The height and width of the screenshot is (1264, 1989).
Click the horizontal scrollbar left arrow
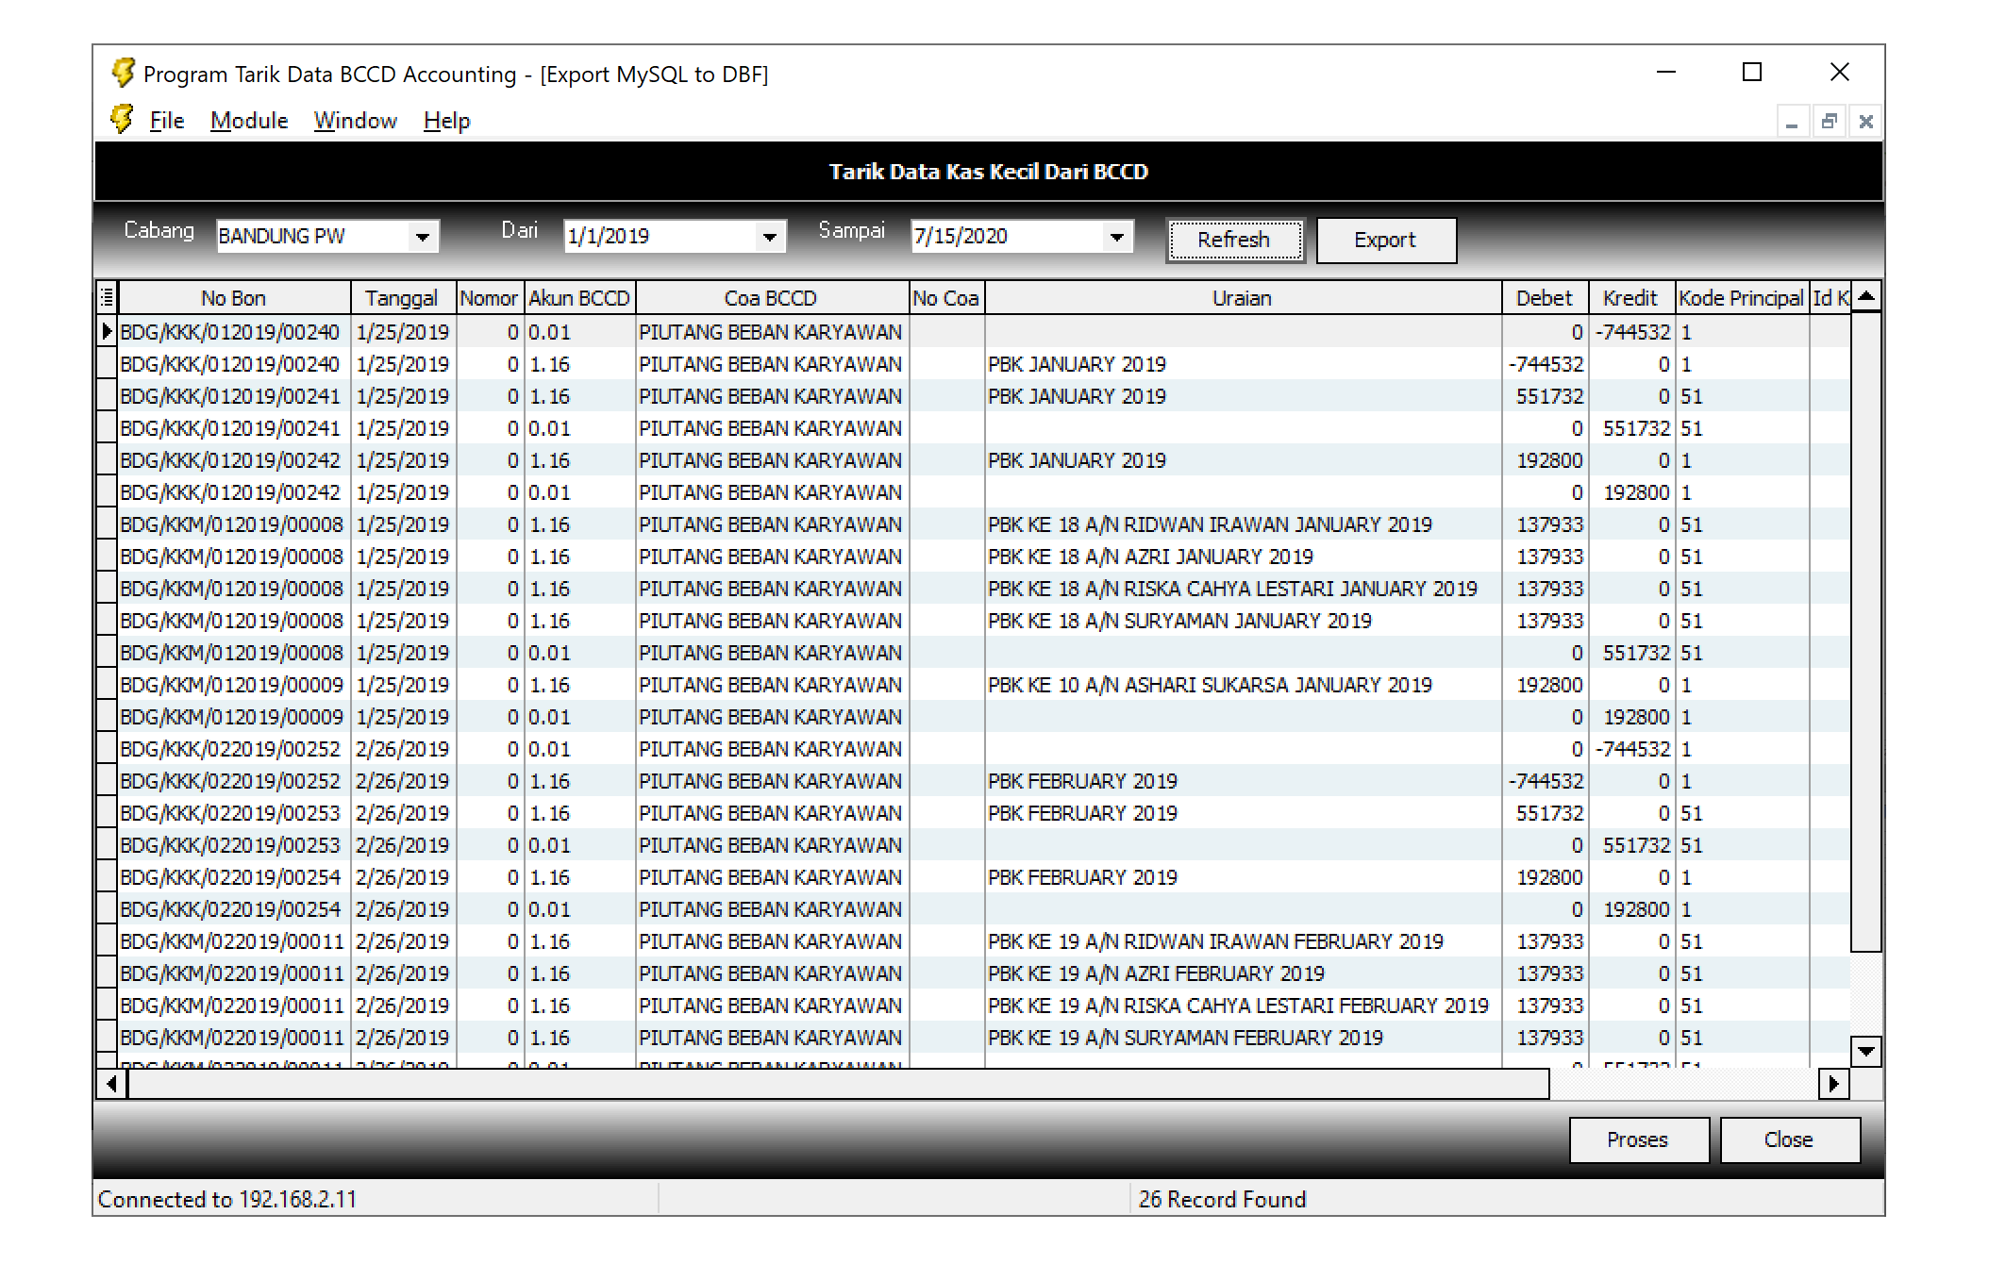click(x=111, y=1084)
